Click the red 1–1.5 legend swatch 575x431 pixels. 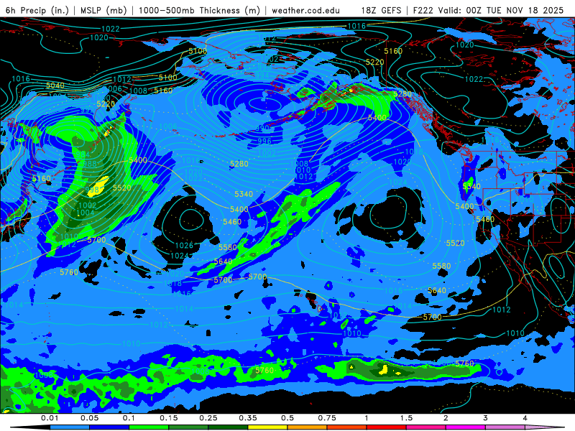point(387,427)
